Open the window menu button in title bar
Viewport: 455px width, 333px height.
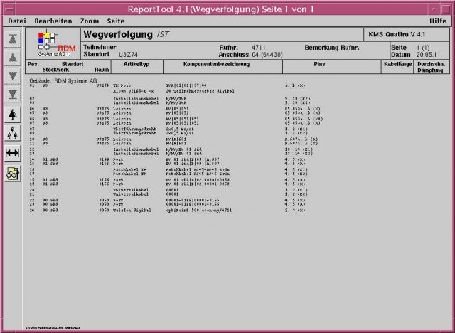(x=9, y=9)
